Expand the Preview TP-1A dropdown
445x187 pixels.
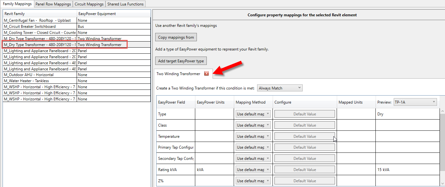tap(415, 102)
